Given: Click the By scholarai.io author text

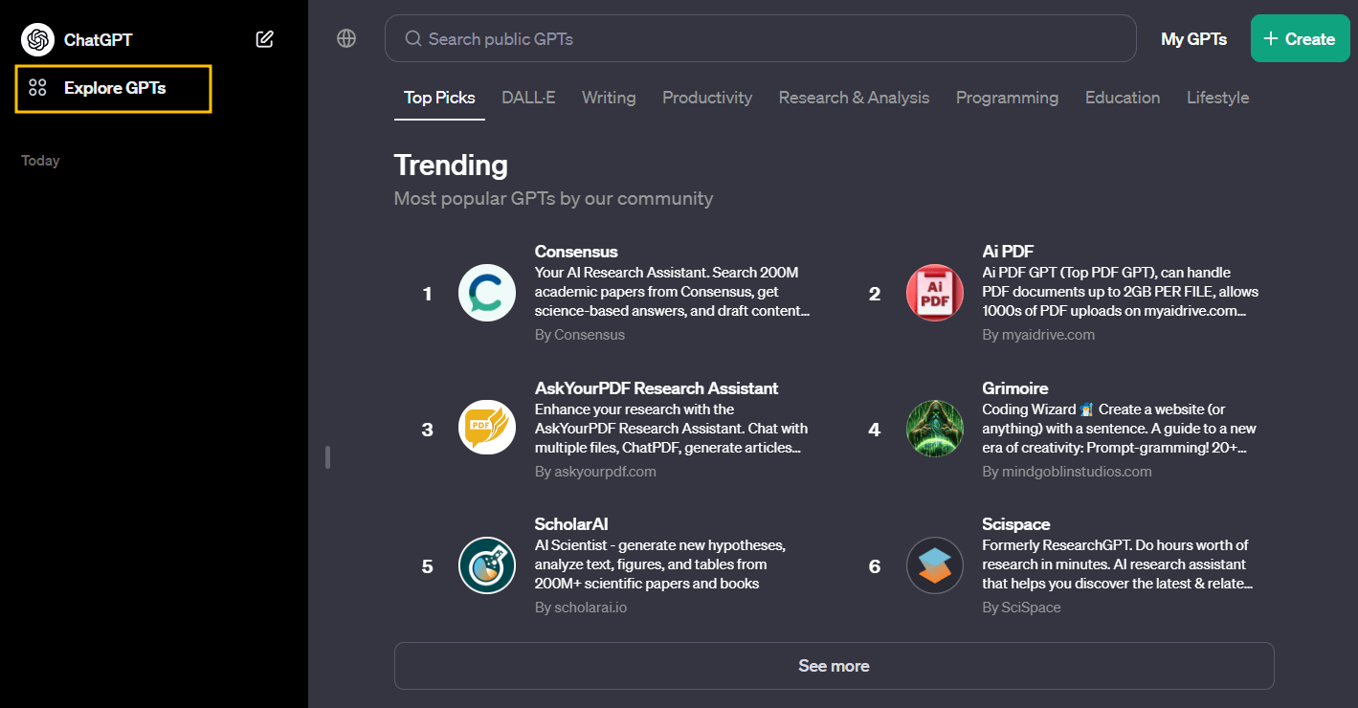Looking at the screenshot, I should 581,608.
